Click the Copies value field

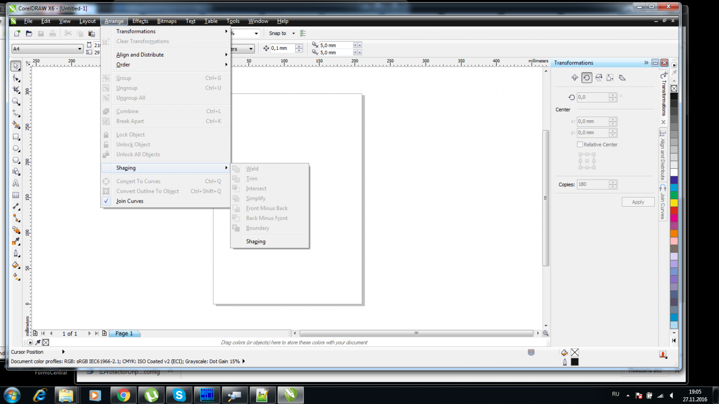[593, 185]
